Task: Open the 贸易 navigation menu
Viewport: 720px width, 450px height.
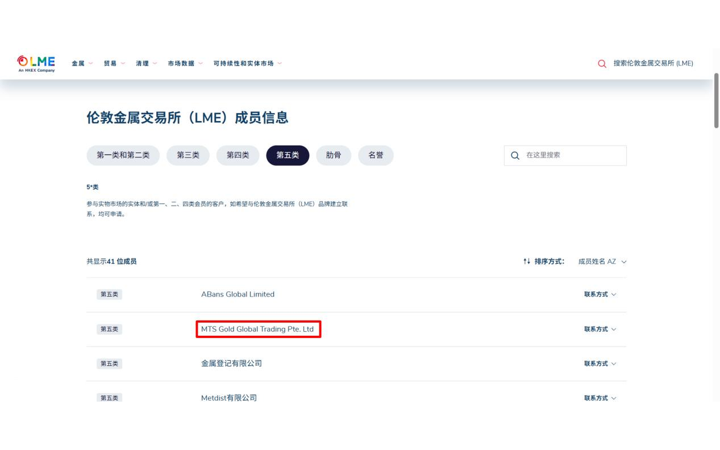Action: pyautogui.click(x=114, y=63)
